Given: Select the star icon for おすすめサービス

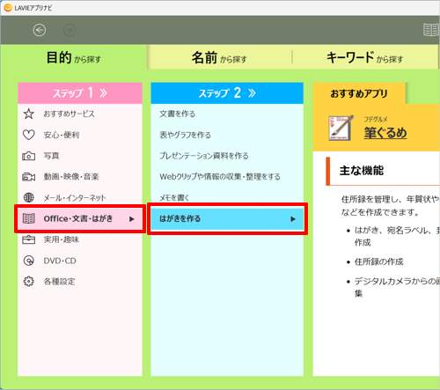Looking at the screenshot, I should pos(29,114).
